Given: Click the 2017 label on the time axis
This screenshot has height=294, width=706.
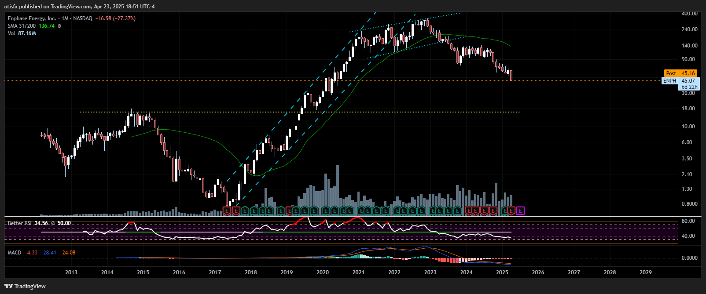Looking at the screenshot, I should (x=215, y=272).
